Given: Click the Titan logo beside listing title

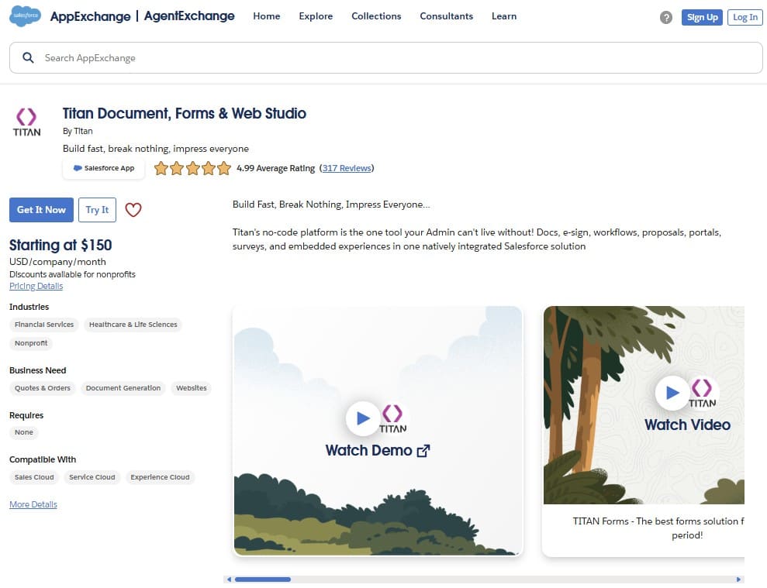Looking at the screenshot, I should click(26, 122).
